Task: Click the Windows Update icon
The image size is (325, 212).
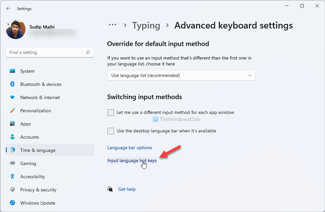Action: pyautogui.click(x=12, y=203)
